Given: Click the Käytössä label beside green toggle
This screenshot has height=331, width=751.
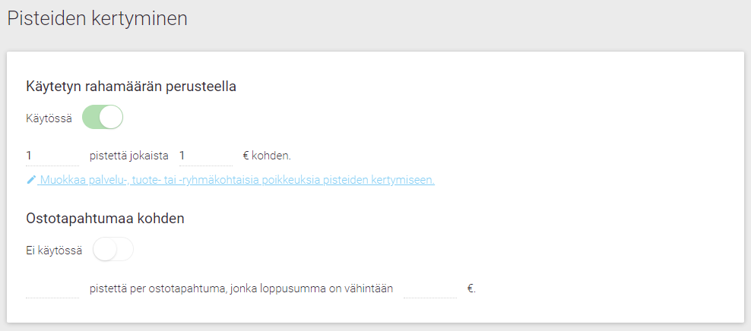Looking at the screenshot, I should coord(49,118).
